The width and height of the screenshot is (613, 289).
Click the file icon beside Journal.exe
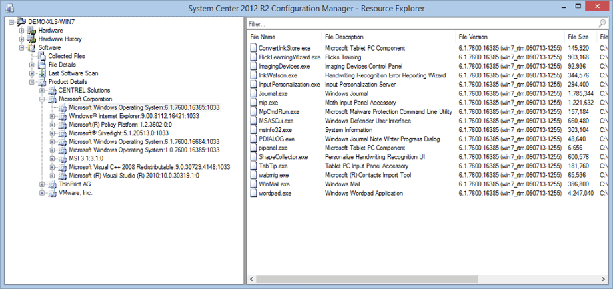[x=253, y=93]
